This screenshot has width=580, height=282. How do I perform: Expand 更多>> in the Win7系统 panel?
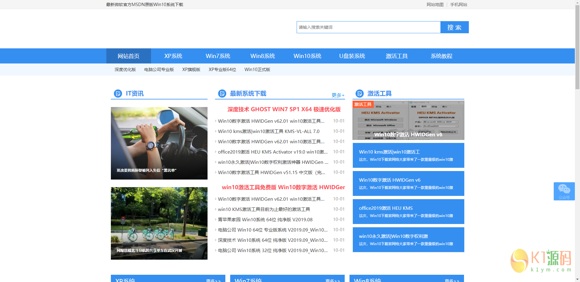(x=333, y=280)
